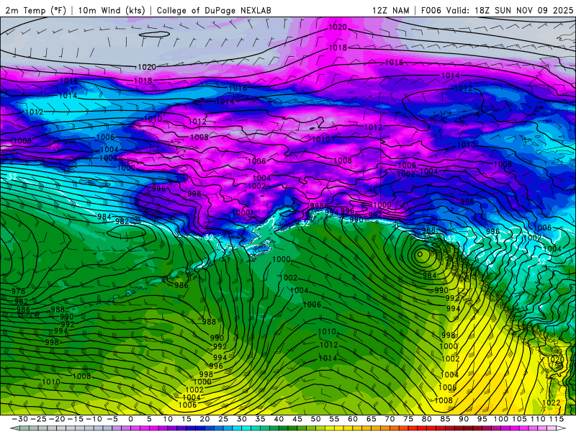This screenshot has height=432, width=576.
Task: Click the '2m Temp (°F)' title label
Action: pos(35,10)
